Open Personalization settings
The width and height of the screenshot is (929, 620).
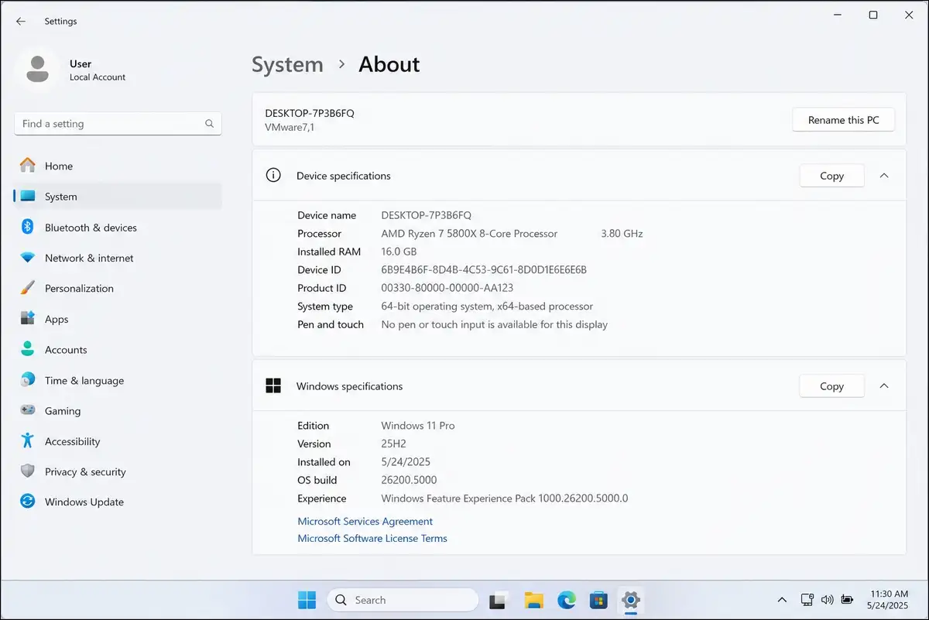click(118, 288)
